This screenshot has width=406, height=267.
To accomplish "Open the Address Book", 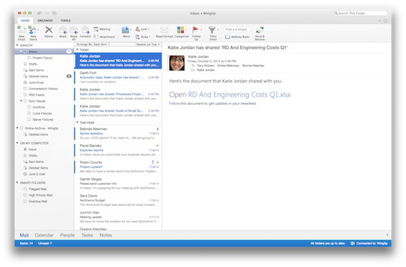I will [x=237, y=37].
